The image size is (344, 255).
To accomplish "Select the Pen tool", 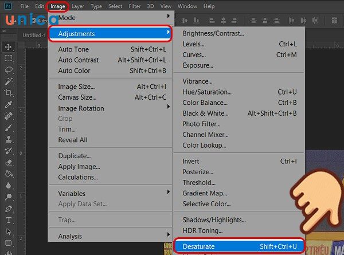I will pos(9,209).
